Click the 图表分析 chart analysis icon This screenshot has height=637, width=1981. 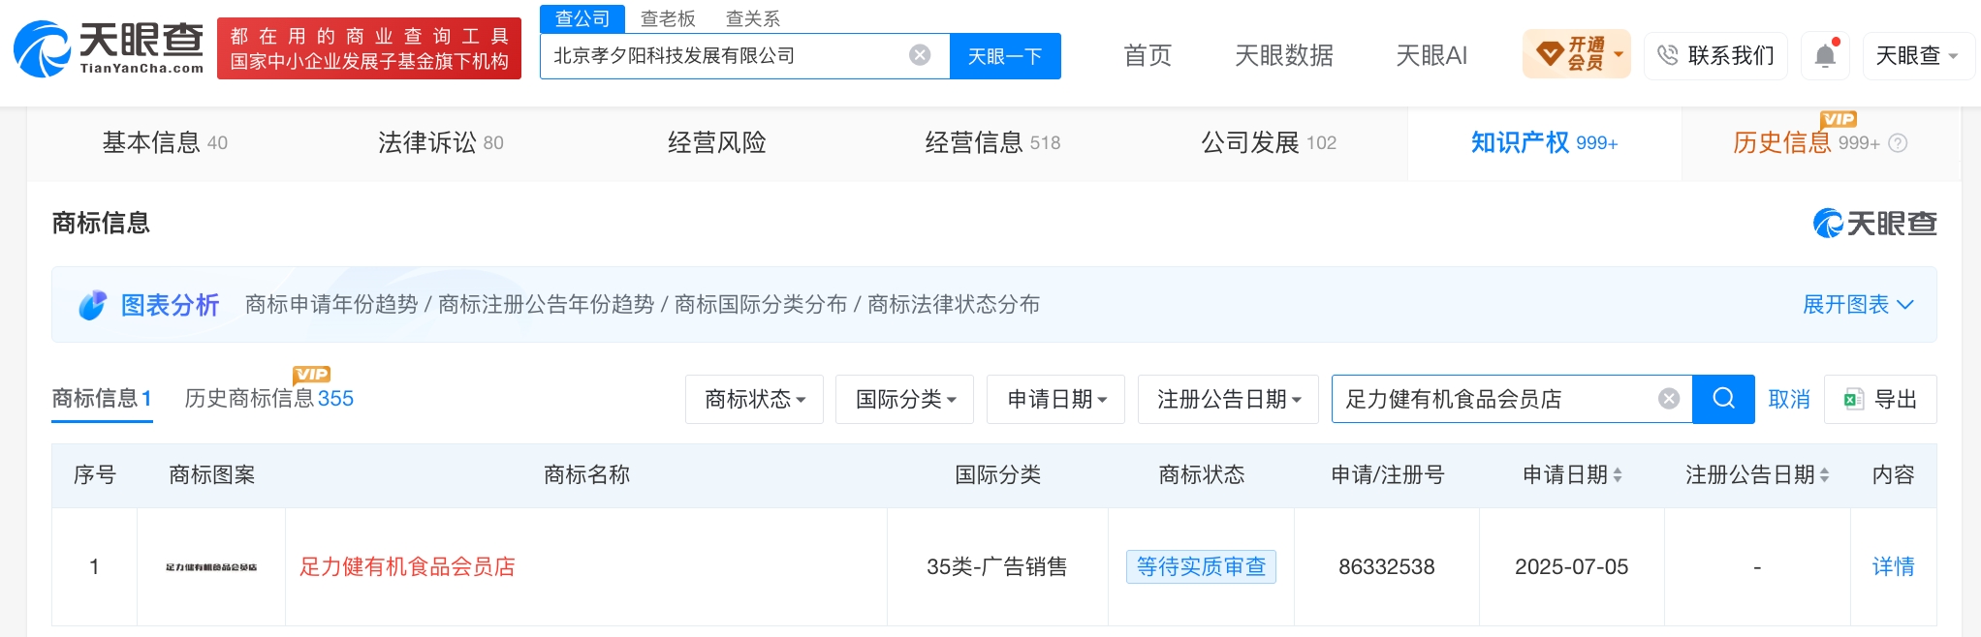(x=92, y=305)
